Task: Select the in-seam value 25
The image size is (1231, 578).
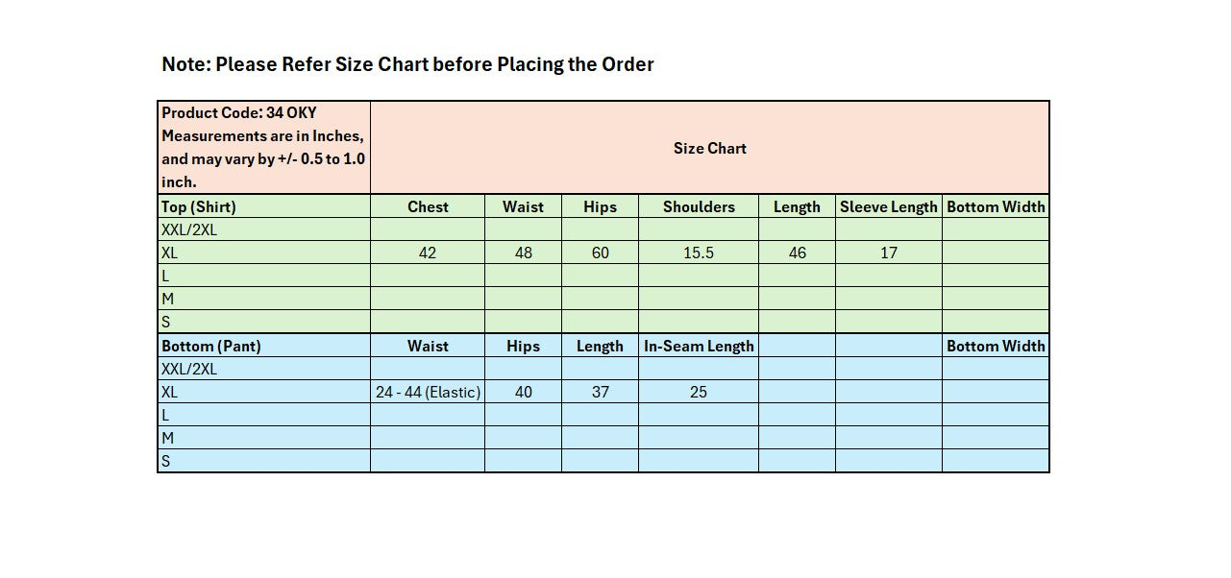Action: (699, 392)
